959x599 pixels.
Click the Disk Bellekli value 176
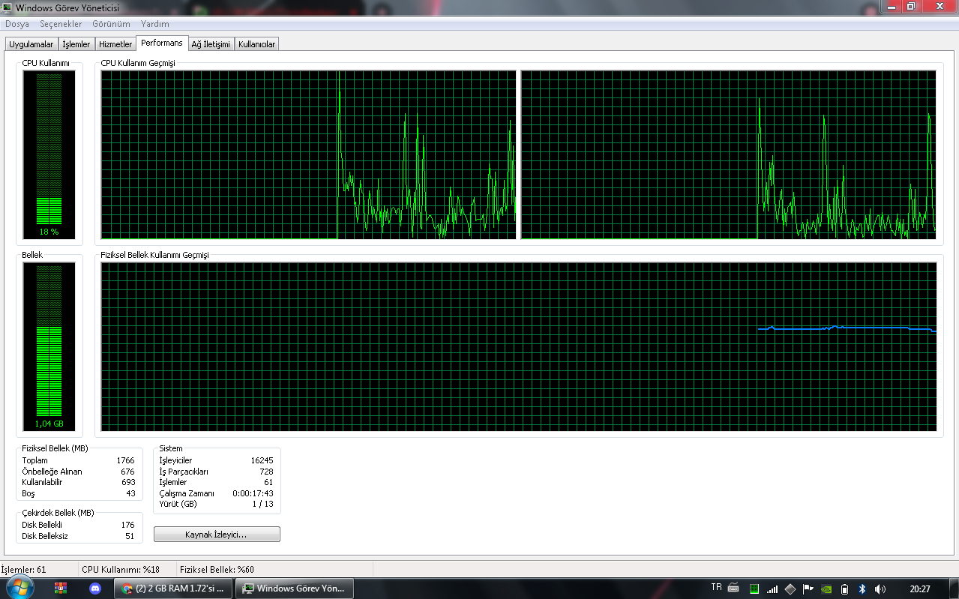(x=127, y=525)
